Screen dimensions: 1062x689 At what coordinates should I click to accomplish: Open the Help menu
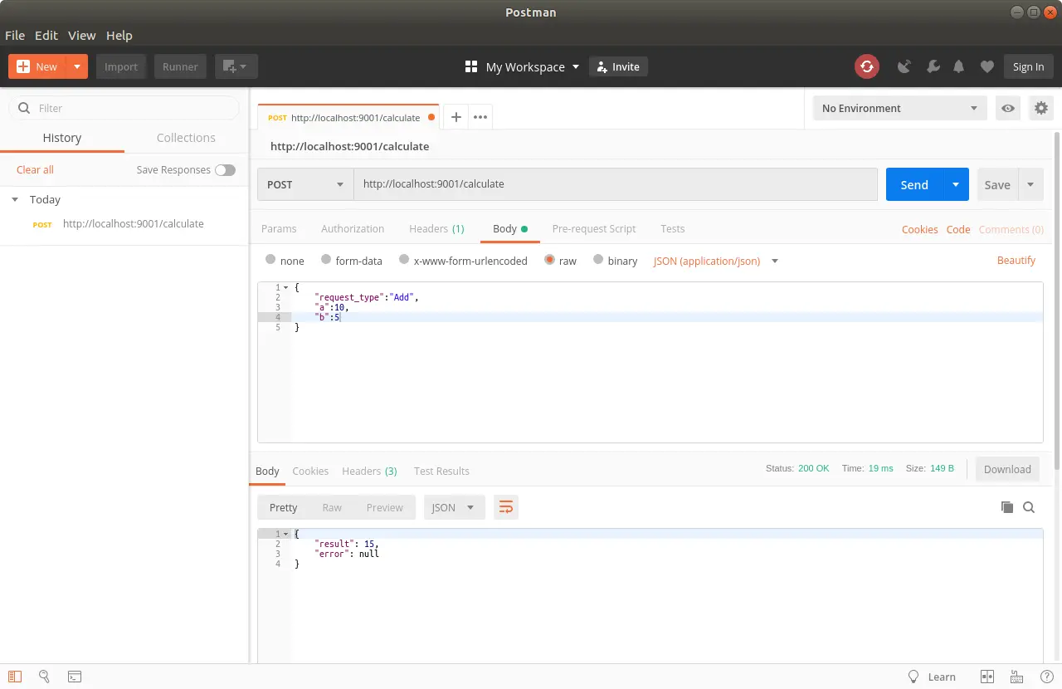[x=119, y=35]
